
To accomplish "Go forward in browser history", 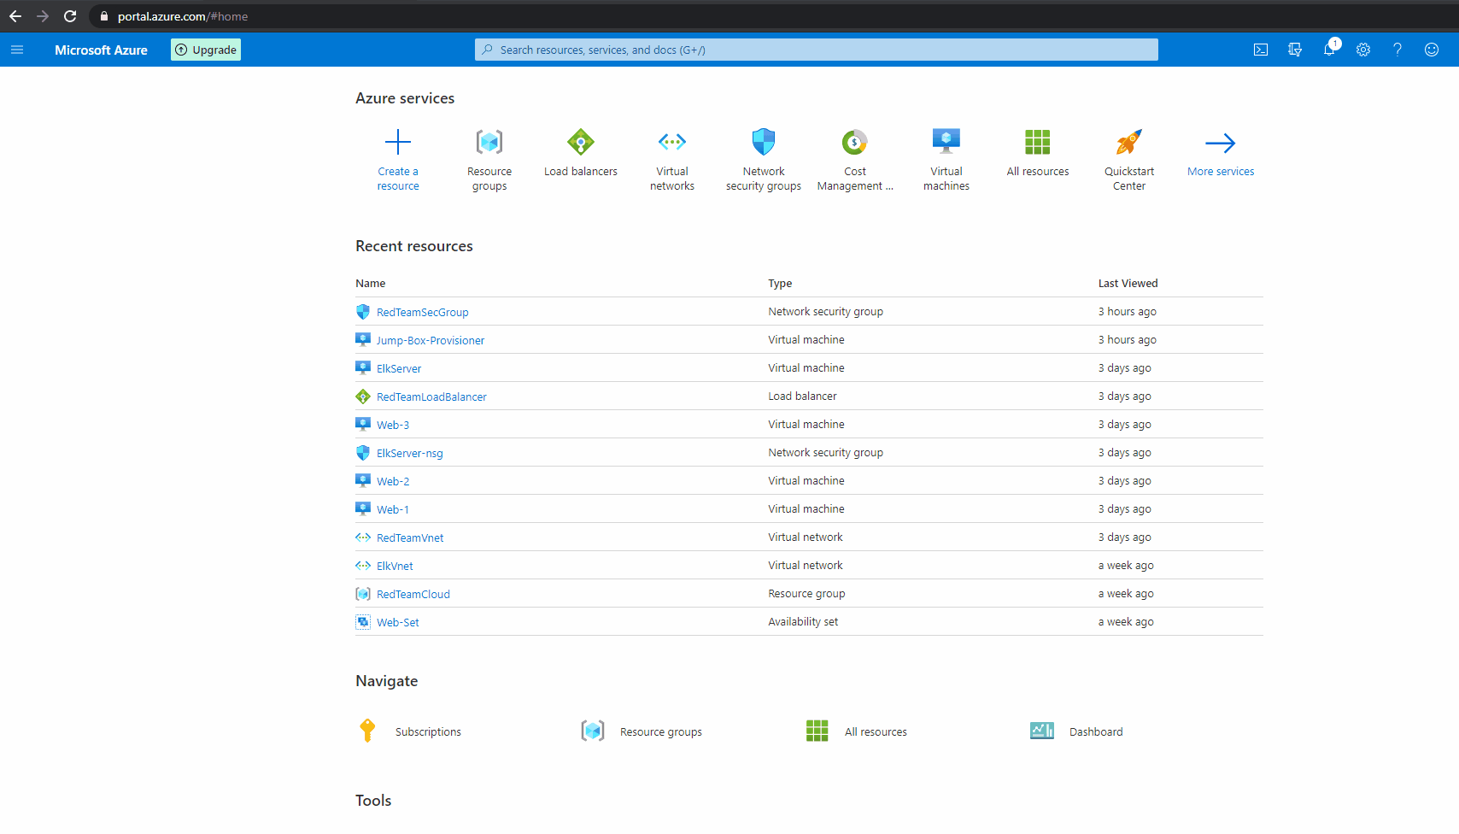I will point(43,16).
